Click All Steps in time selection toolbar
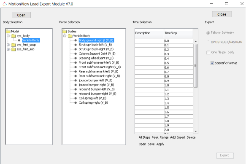Image resolution: width=246 pixels, height=164 pixels. click(144, 137)
